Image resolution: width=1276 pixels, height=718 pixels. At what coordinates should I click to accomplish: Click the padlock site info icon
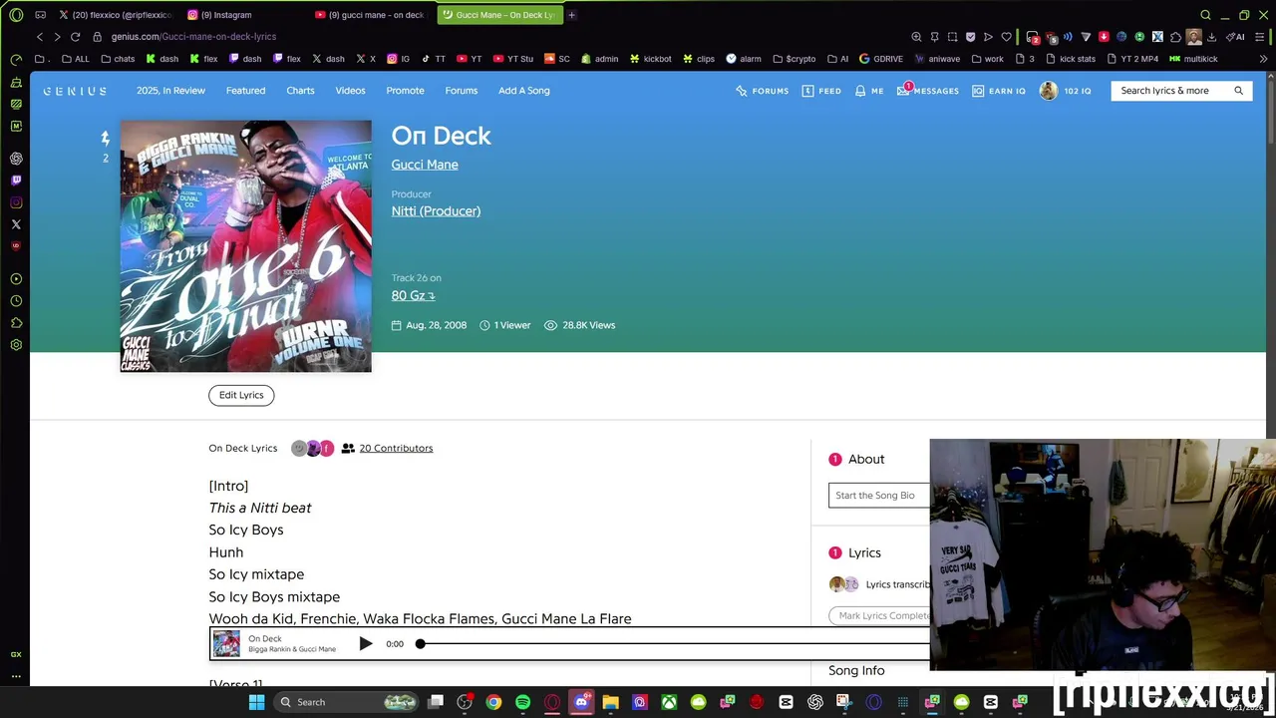tap(97, 37)
